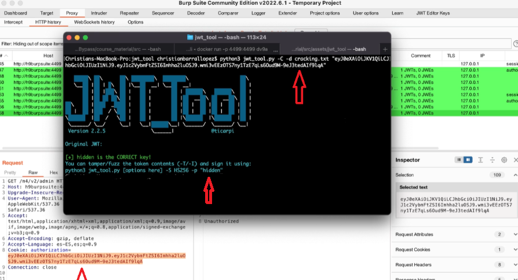Screen dimensions: 518x280
Task: Sort history by IP column
Action: point(482,56)
